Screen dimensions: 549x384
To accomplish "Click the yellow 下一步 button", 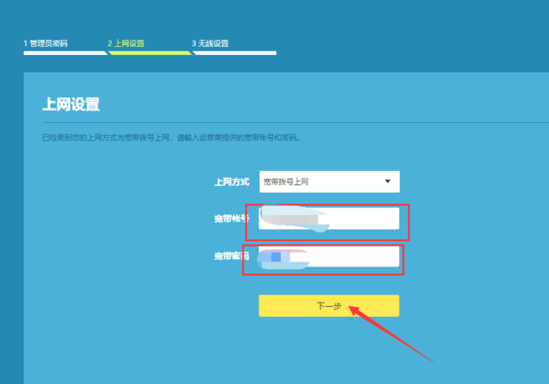I will (329, 305).
